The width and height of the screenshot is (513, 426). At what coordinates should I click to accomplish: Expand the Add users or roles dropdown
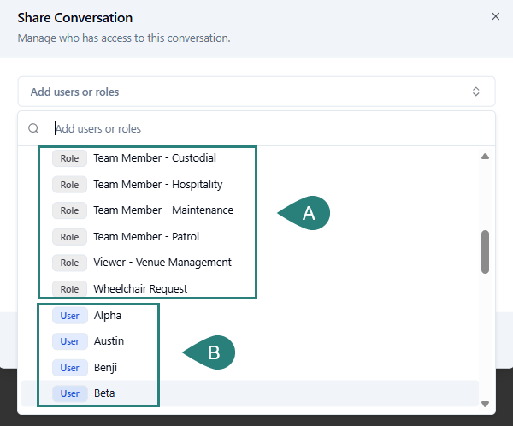pos(255,92)
